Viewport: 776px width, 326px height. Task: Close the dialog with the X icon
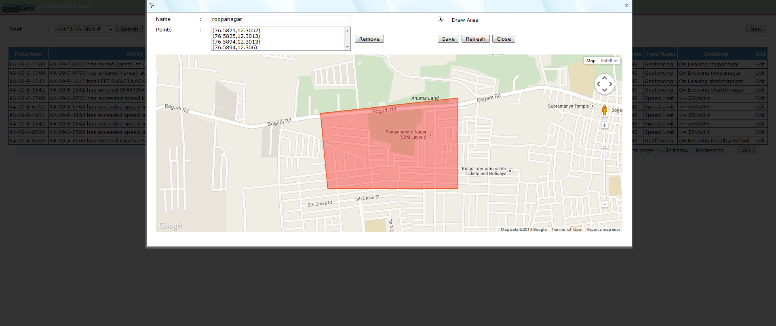point(626,6)
